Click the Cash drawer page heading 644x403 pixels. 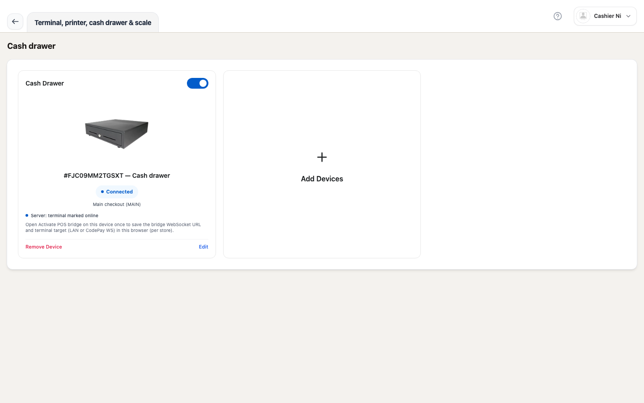tap(31, 46)
